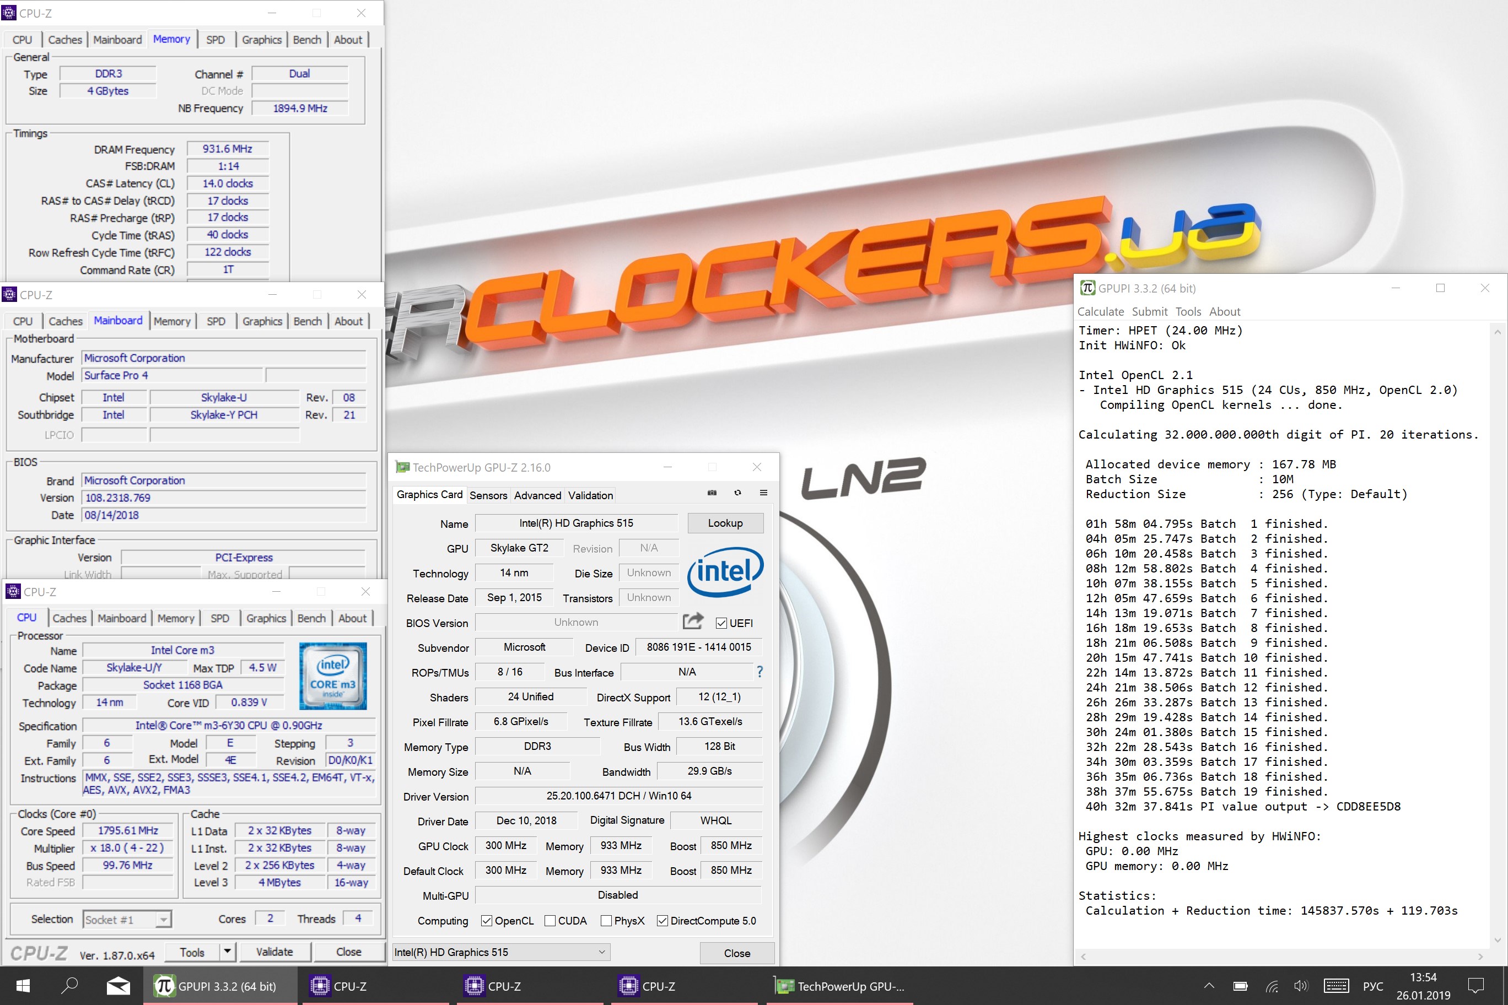Click the GPU-Z screenshot camera icon

pos(712,493)
